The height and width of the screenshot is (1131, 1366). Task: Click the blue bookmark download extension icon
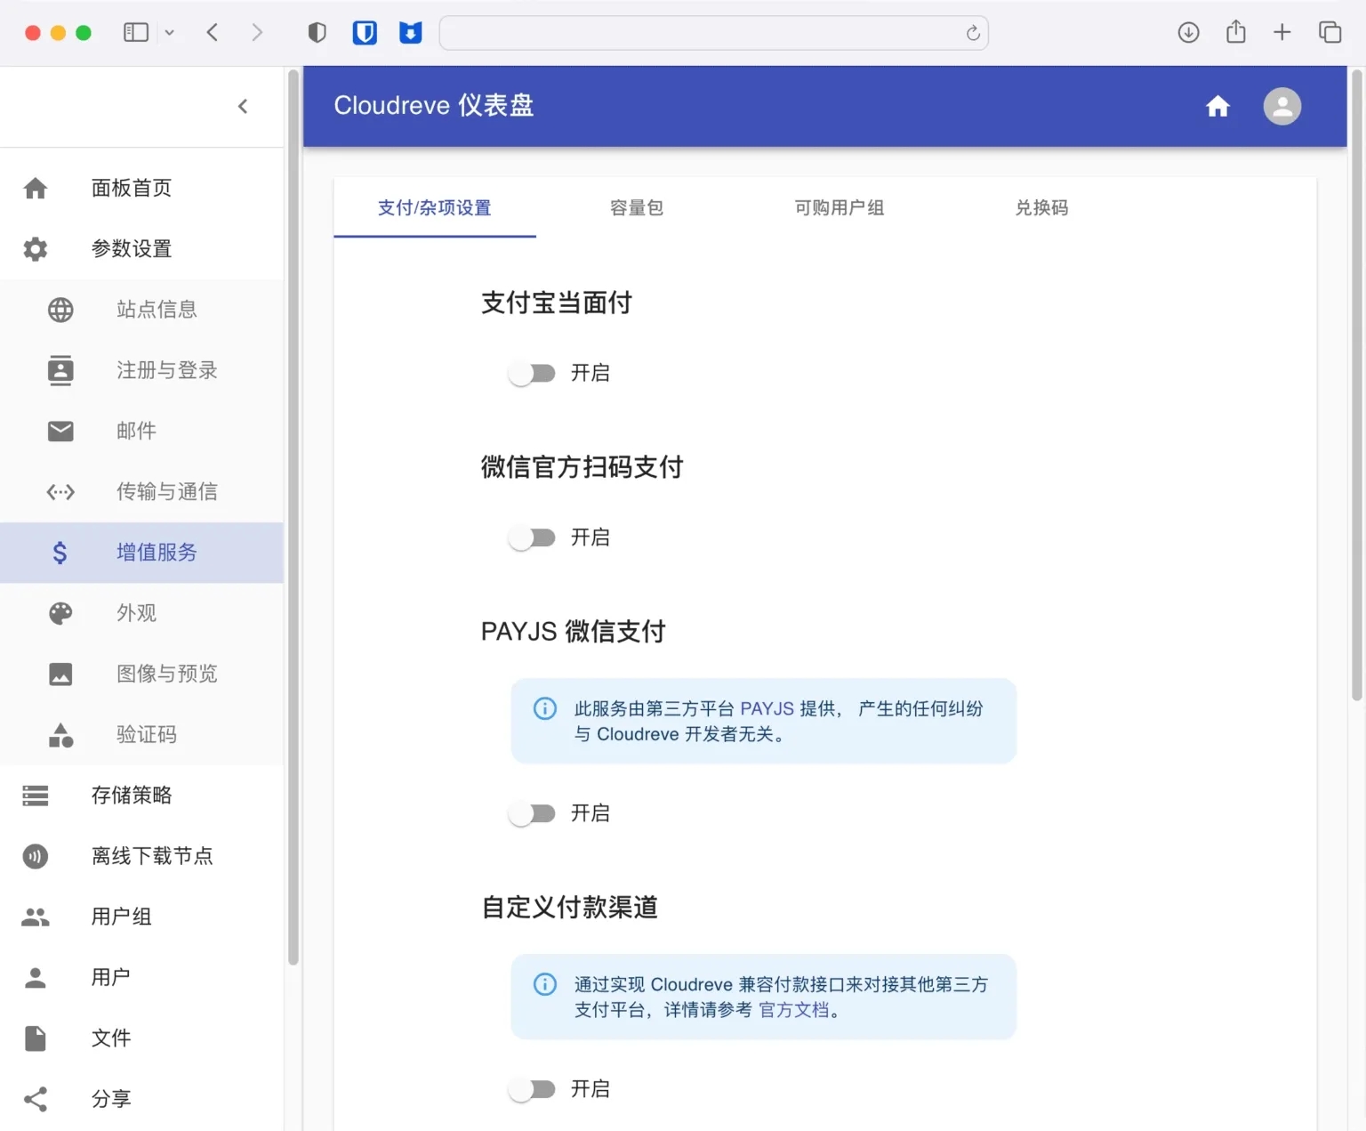410,33
